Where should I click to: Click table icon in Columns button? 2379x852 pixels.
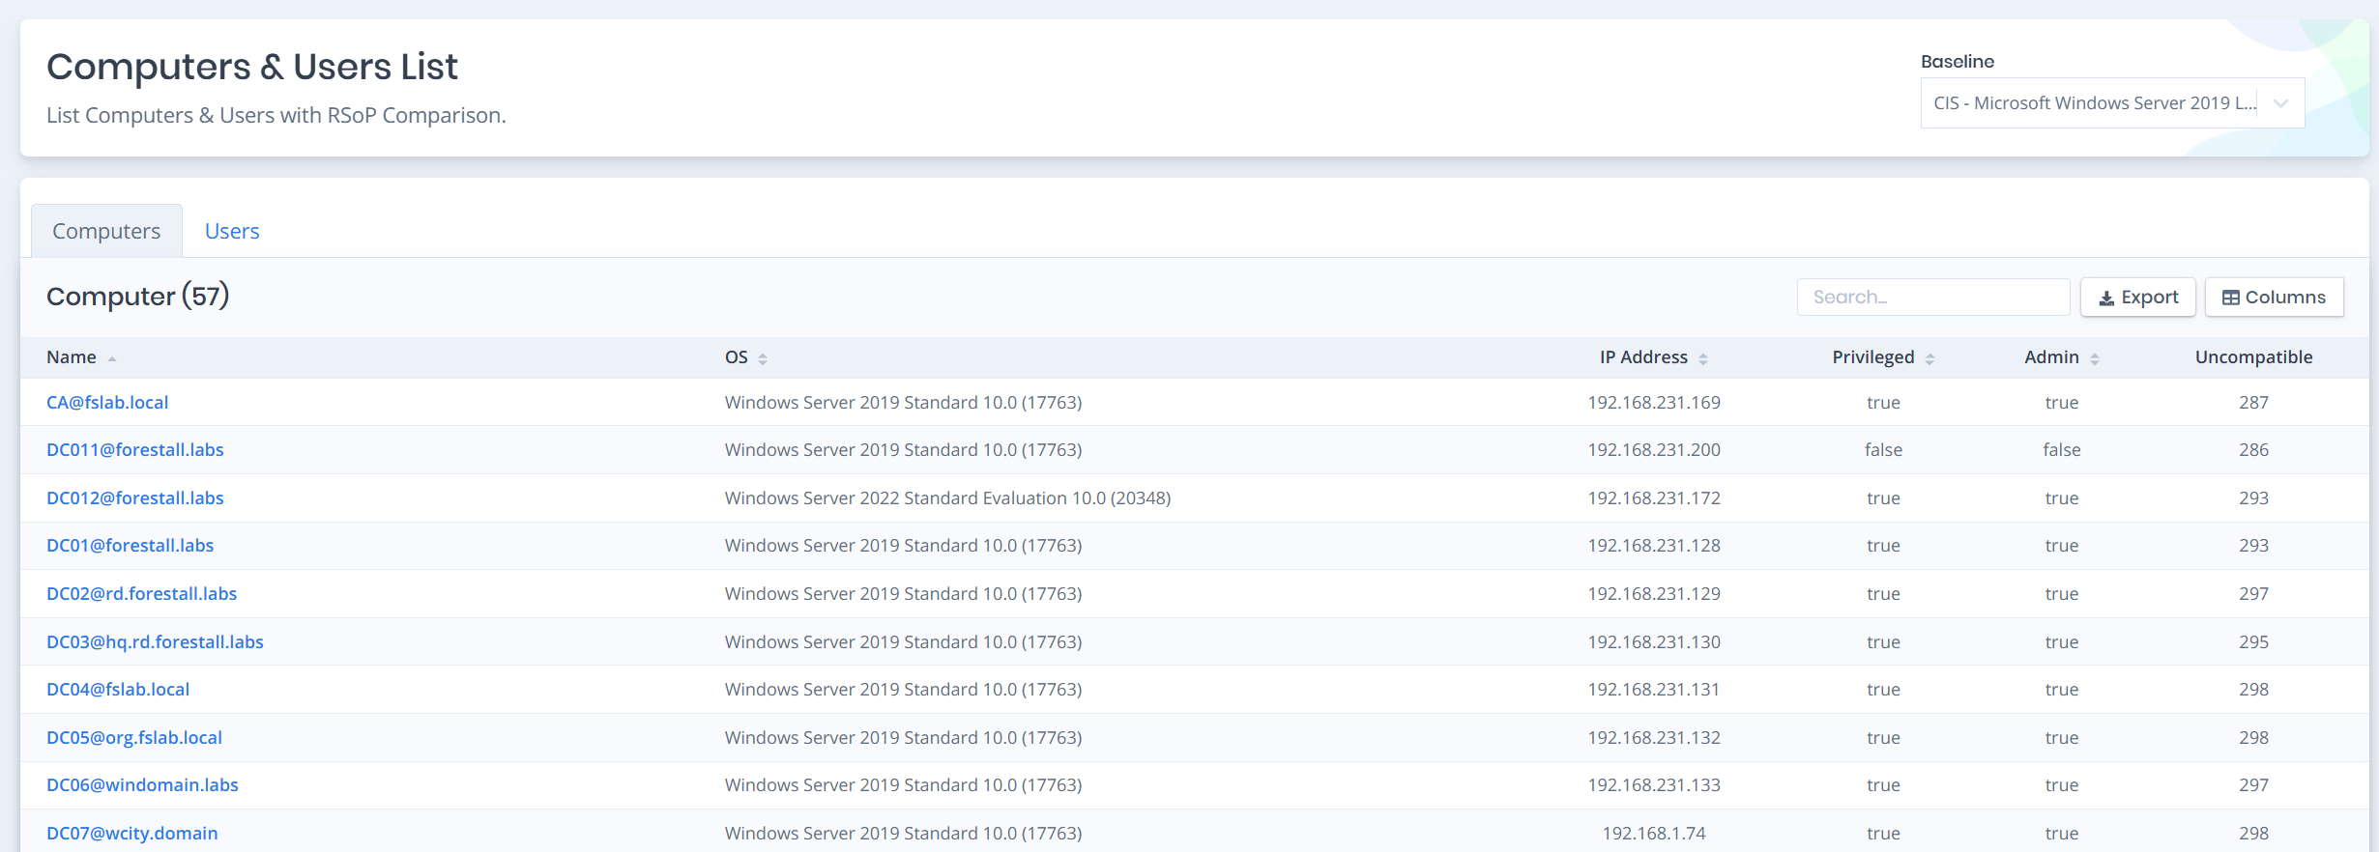[x=2230, y=298]
